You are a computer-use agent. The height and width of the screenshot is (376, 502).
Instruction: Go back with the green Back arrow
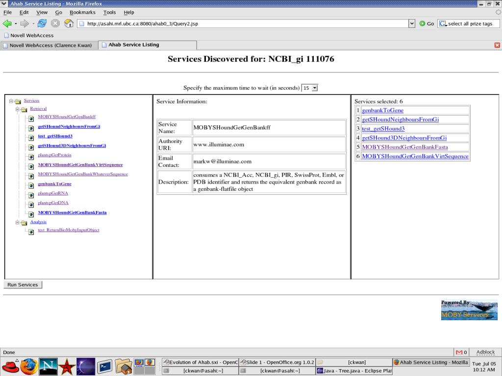(x=7, y=23)
